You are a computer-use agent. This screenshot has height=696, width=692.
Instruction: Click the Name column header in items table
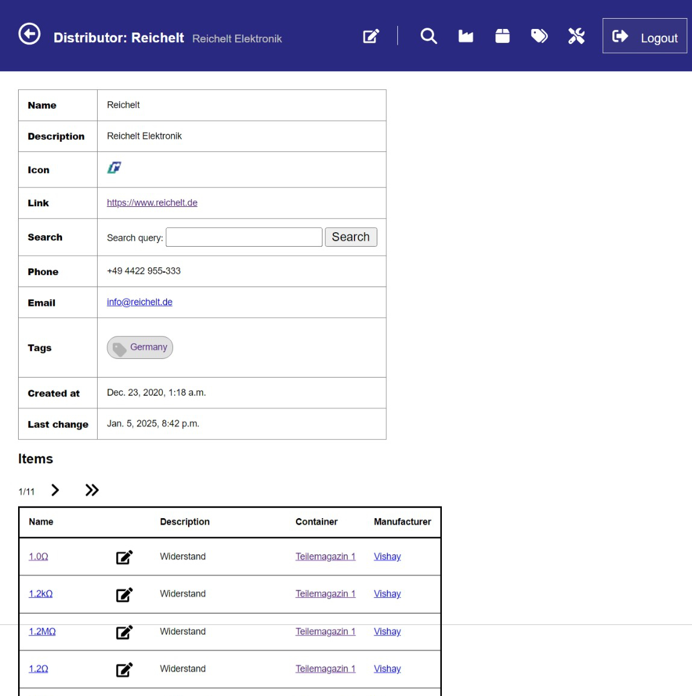[x=41, y=522]
